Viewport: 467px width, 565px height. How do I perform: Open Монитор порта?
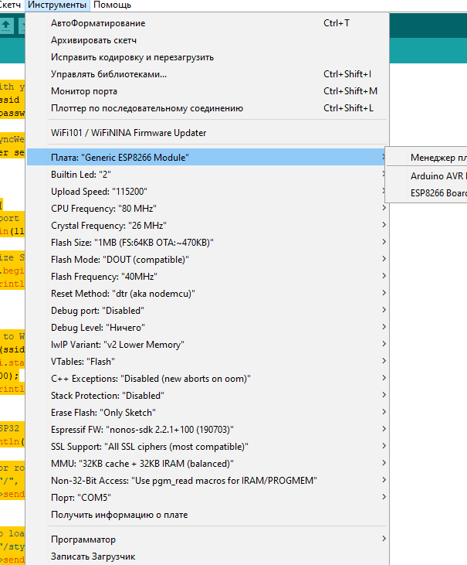click(208, 90)
